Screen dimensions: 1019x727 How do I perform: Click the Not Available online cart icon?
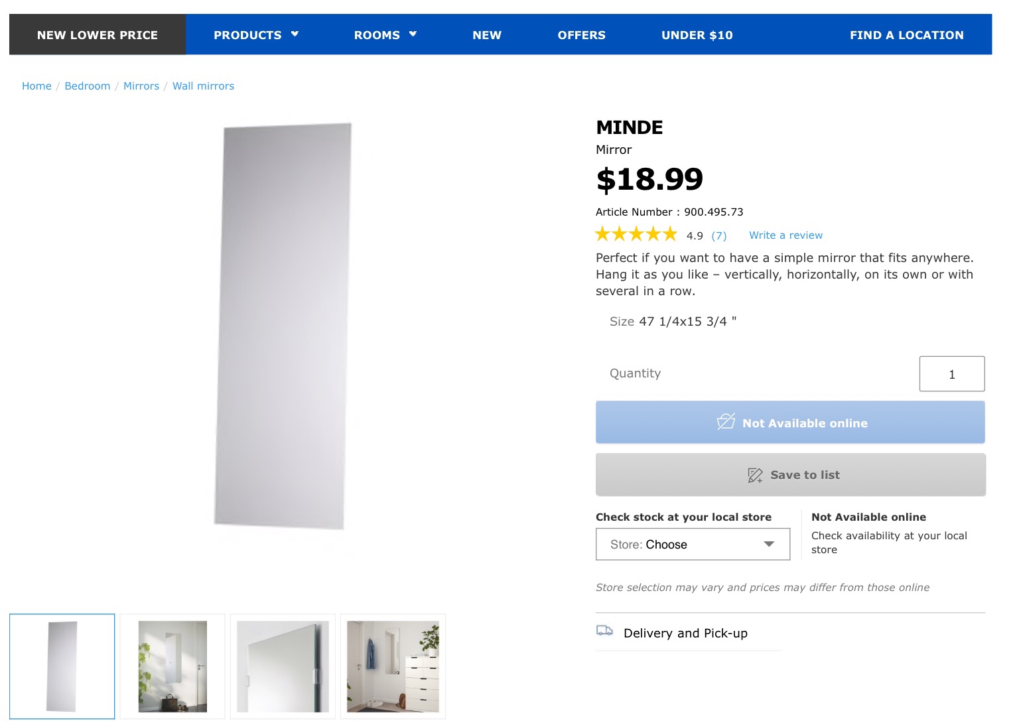point(726,422)
